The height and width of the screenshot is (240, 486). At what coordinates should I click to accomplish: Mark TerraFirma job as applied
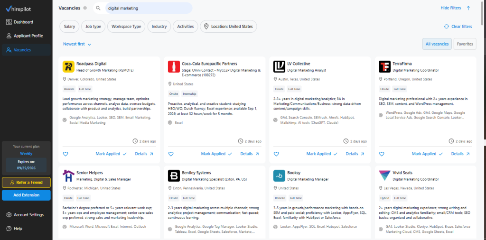(427, 154)
